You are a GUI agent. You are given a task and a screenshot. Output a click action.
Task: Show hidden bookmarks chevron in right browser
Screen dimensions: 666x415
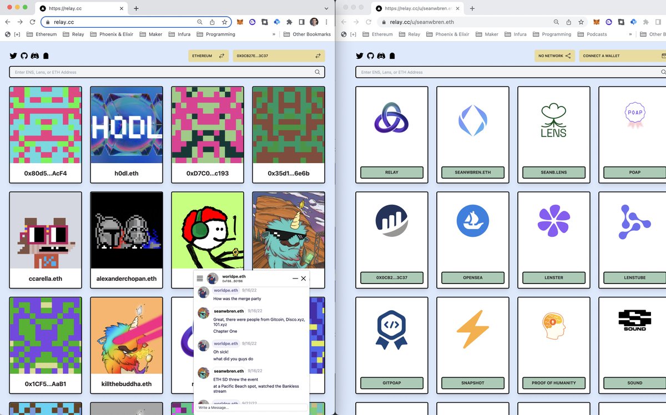[630, 34]
